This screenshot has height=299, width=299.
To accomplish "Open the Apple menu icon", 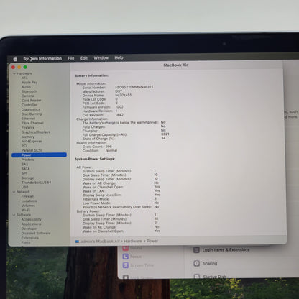I will pyautogui.click(x=15, y=59).
